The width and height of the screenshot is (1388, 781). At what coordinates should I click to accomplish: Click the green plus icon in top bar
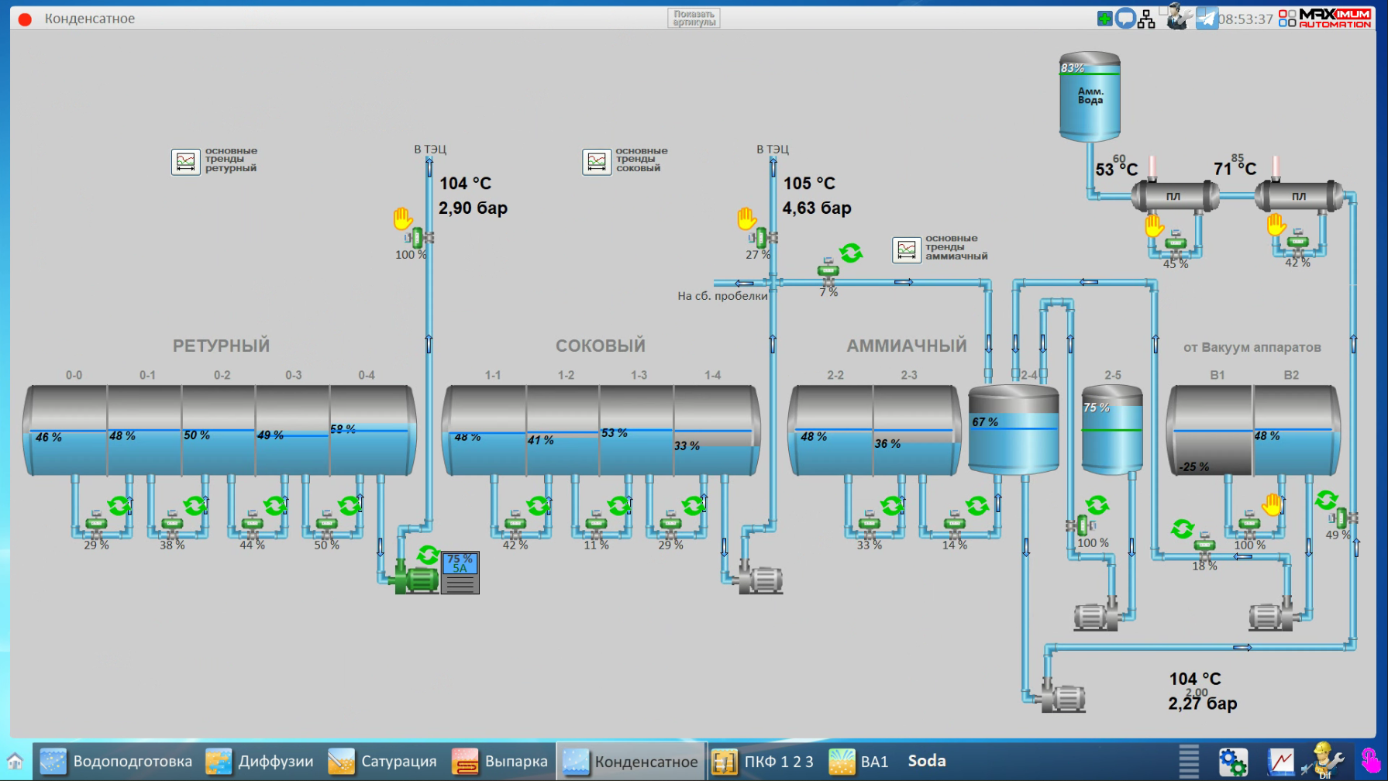1105,19
